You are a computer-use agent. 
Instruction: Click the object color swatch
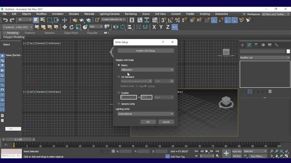tap(288, 51)
